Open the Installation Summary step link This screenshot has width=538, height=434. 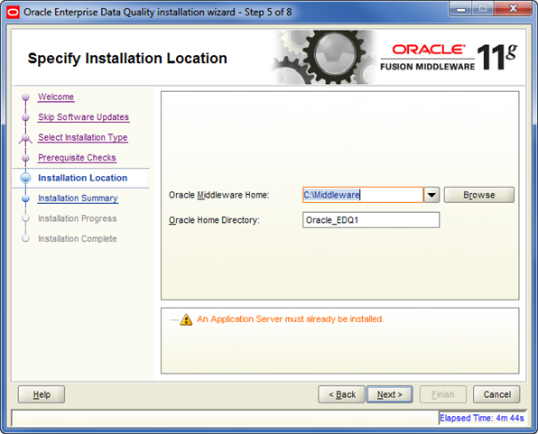click(78, 199)
